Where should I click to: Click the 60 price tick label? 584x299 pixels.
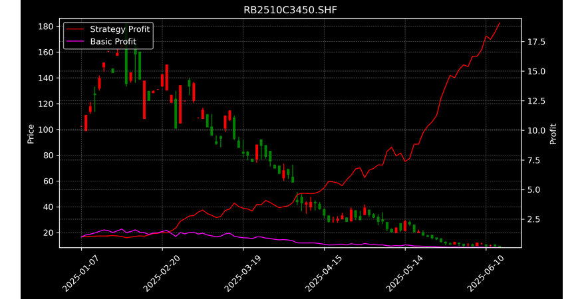point(49,181)
